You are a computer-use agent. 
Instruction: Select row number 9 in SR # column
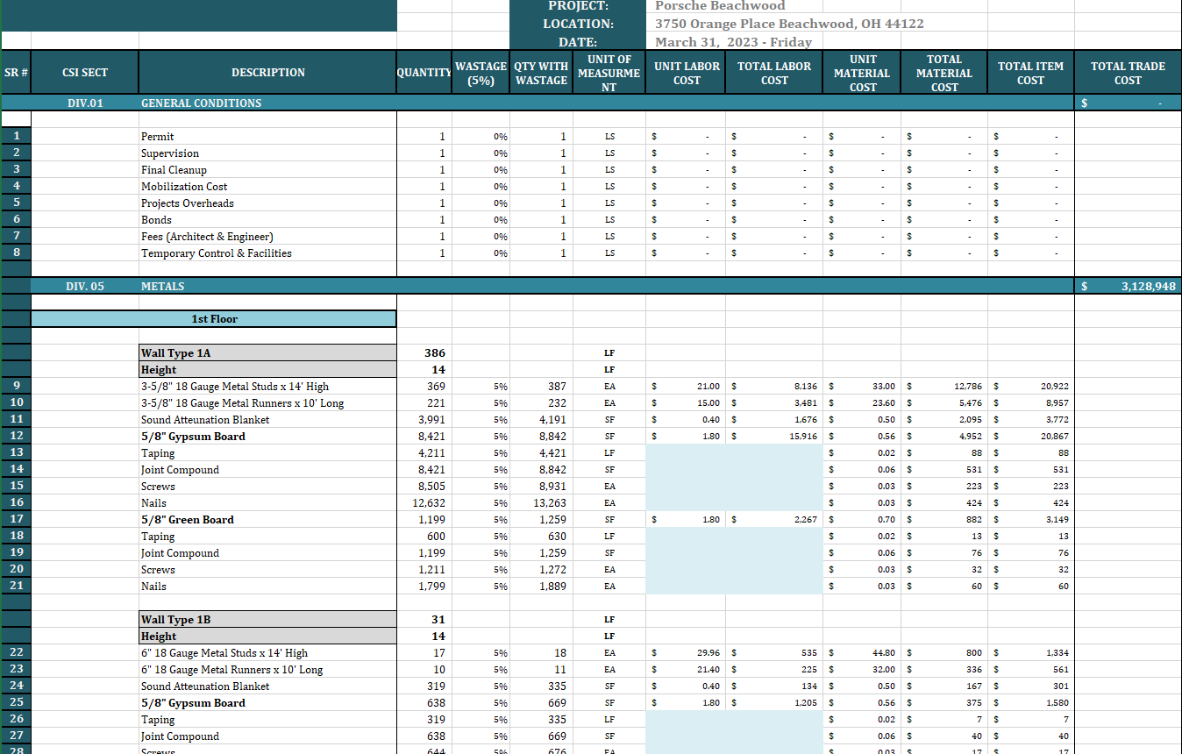[16, 387]
